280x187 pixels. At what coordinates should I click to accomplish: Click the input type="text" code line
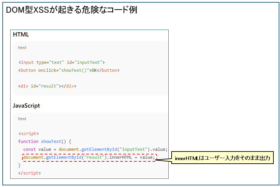(62, 62)
